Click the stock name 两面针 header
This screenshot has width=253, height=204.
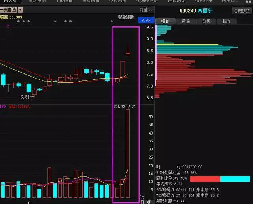[204, 11]
